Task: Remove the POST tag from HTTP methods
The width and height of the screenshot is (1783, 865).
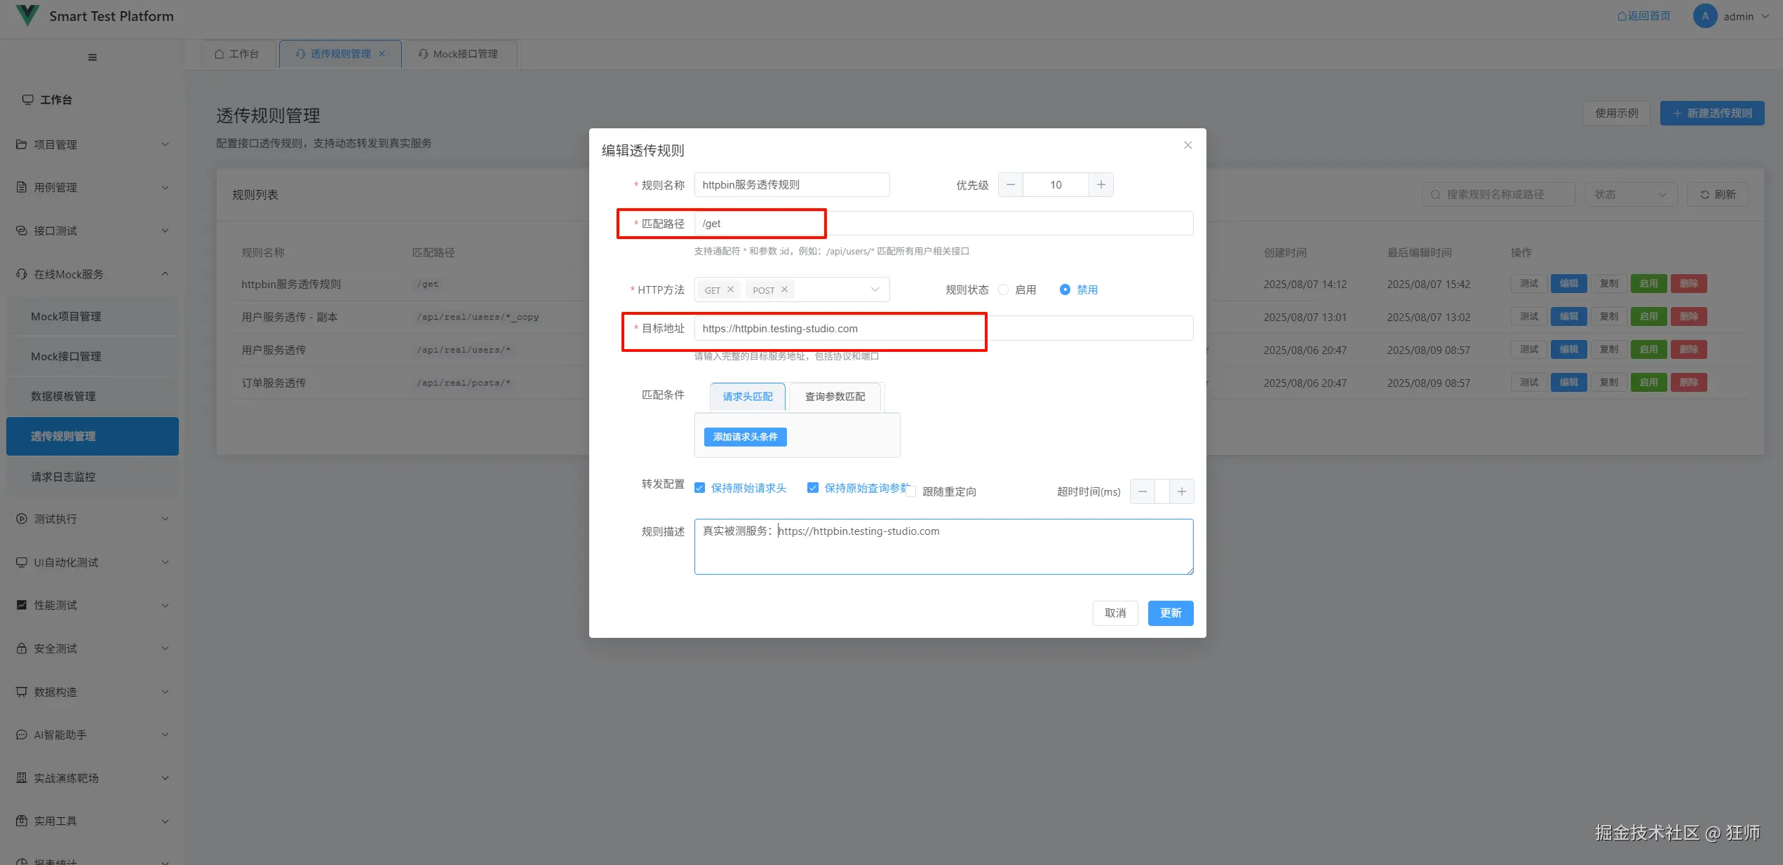Action: 784,290
